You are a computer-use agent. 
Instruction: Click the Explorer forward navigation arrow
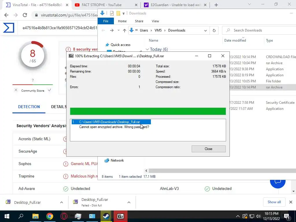click(x=112, y=30)
